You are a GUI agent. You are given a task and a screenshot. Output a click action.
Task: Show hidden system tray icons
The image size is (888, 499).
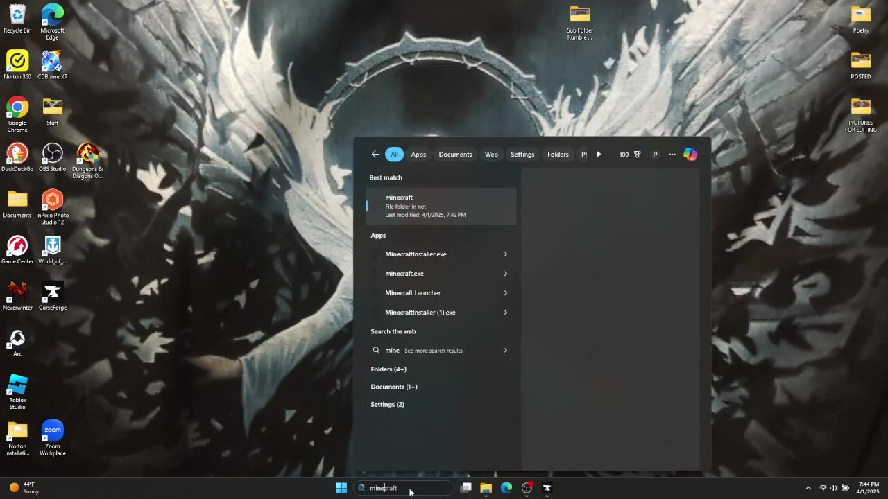tap(808, 488)
